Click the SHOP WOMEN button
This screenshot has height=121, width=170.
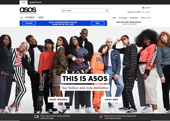click(x=59, y=100)
